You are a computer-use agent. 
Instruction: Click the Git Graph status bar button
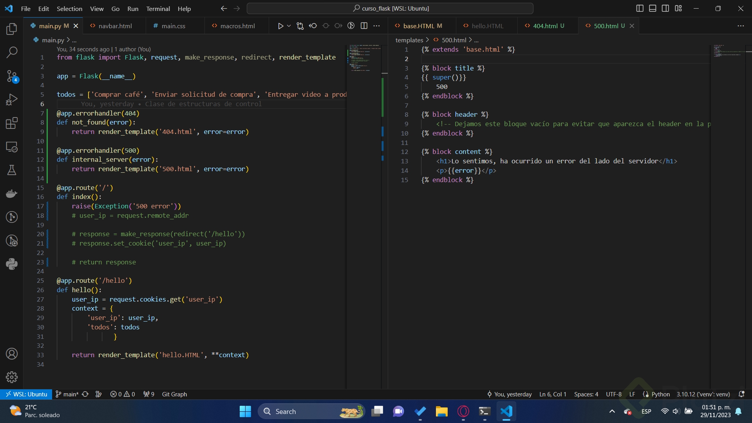tap(174, 394)
